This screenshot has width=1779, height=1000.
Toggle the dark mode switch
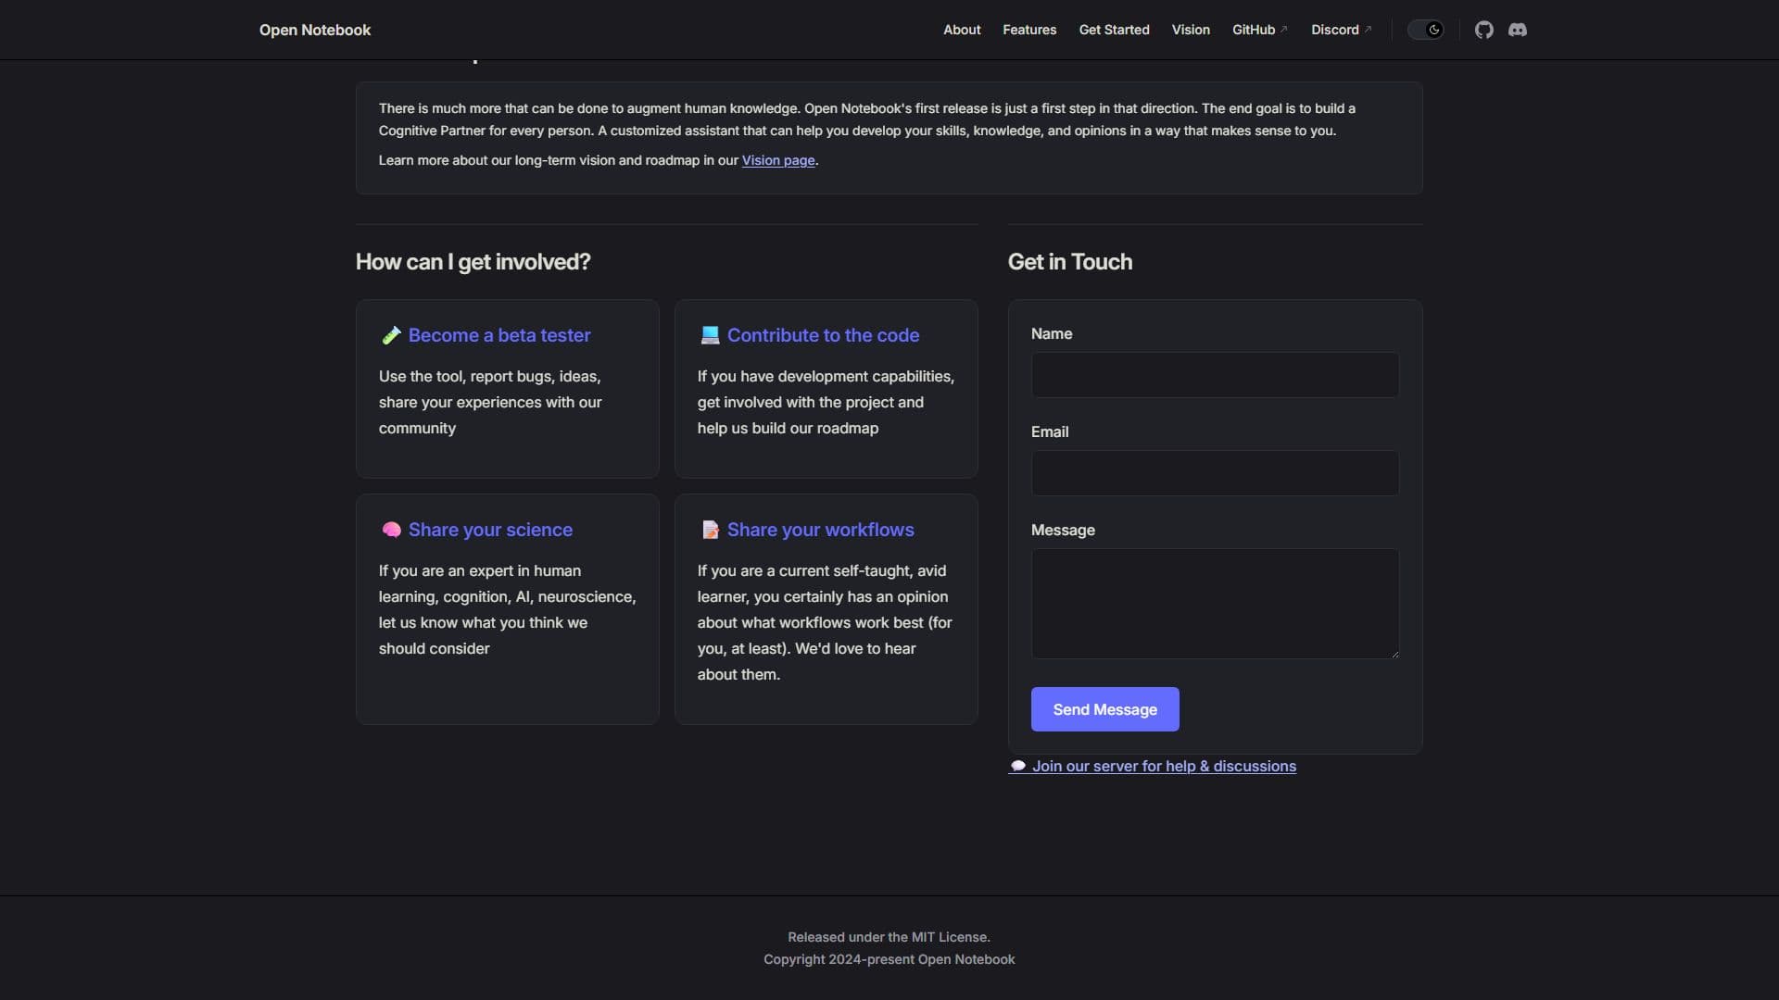(1425, 30)
